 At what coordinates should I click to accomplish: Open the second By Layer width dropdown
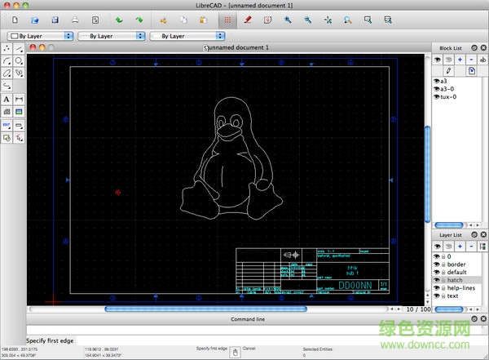[110, 36]
